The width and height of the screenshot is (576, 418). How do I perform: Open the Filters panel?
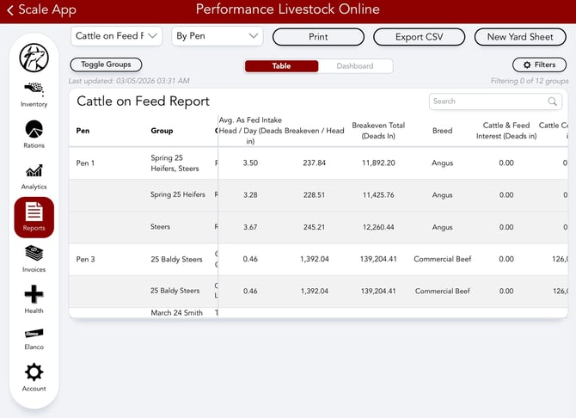pyautogui.click(x=539, y=65)
